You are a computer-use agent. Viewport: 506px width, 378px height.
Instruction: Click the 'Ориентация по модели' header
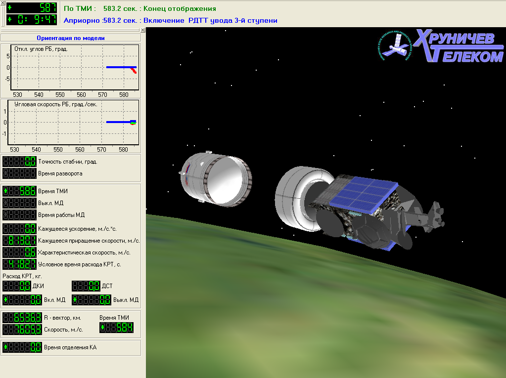[71, 38]
